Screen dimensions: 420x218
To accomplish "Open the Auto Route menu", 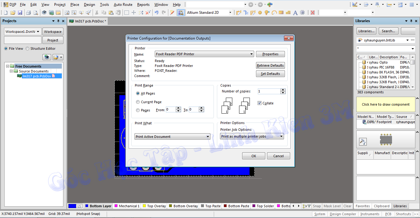I will pos(123,5).
